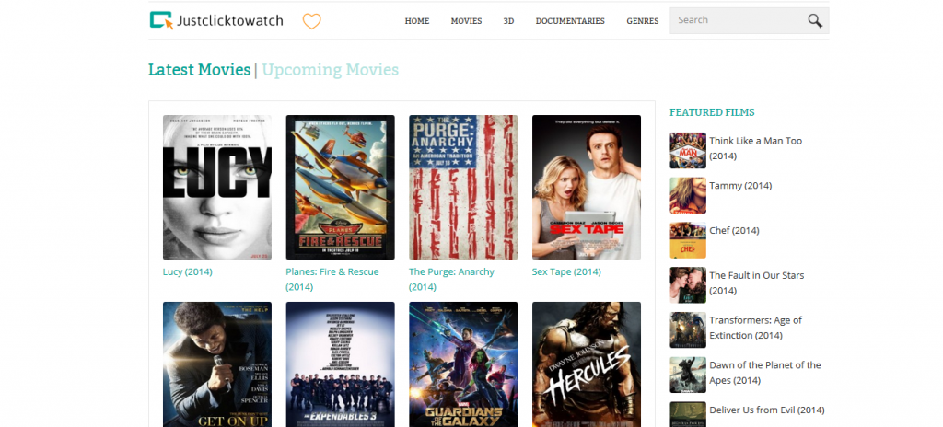Open Think Like a Man Too thumbnail

(688, 150)
